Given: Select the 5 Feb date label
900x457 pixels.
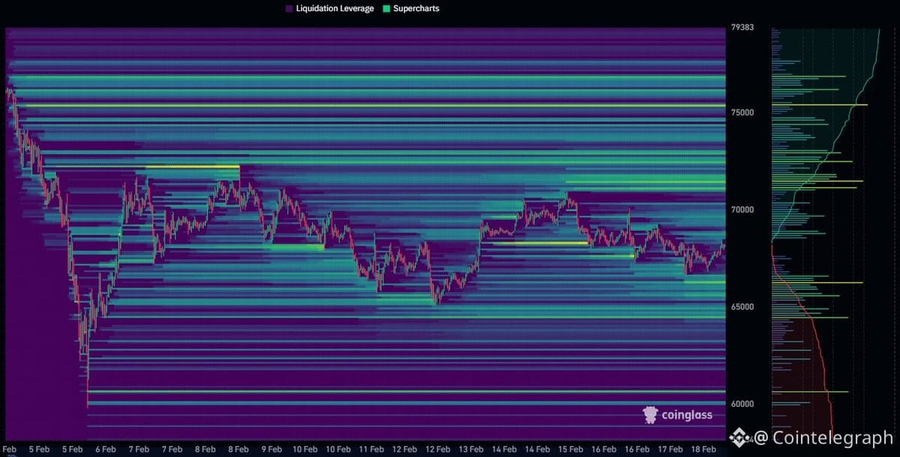Looking at the screenshot, I should (x=38, y=449).
